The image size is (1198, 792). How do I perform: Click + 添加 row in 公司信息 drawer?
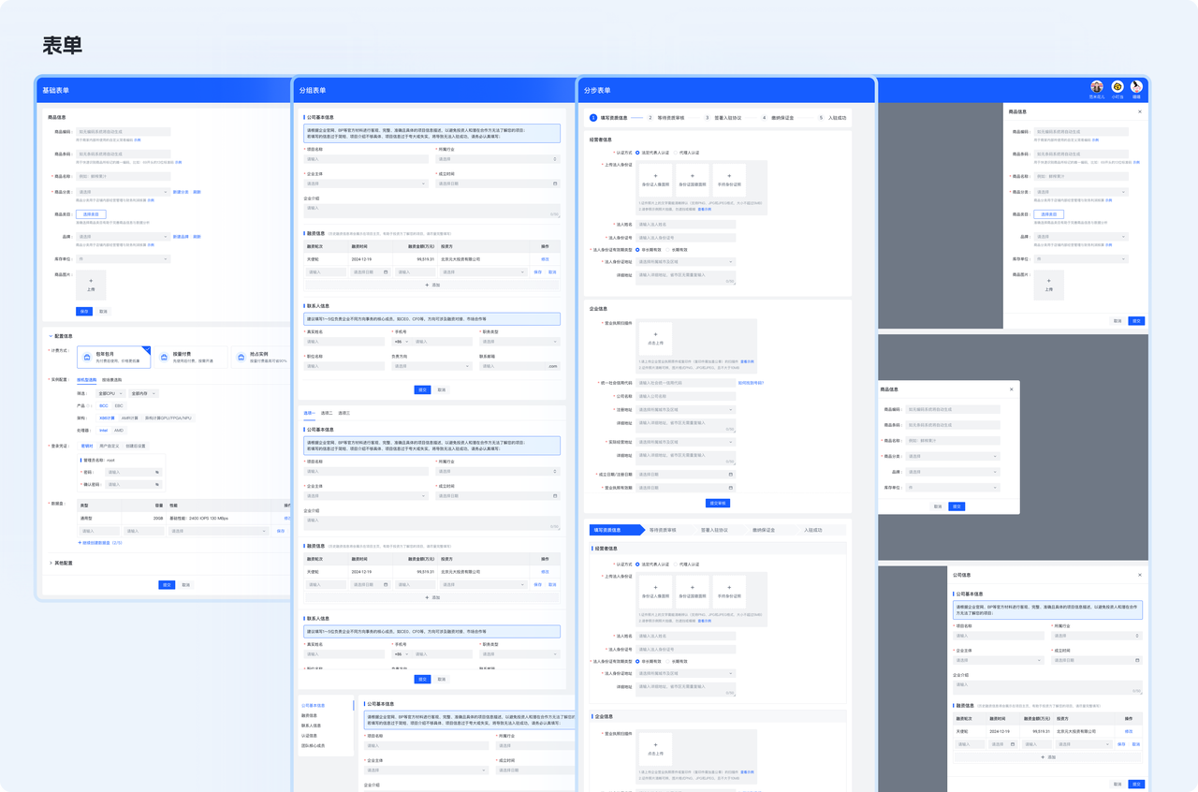(1047, 757)
